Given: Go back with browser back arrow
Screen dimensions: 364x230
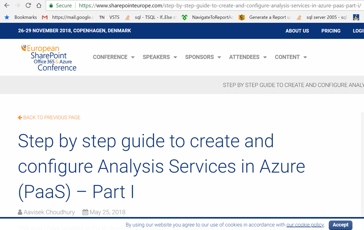Looking at the screenshot, I should 7,6.
